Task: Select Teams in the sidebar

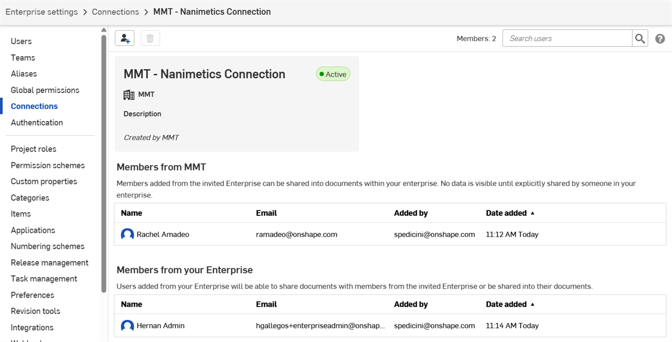Action: point(23,57)
